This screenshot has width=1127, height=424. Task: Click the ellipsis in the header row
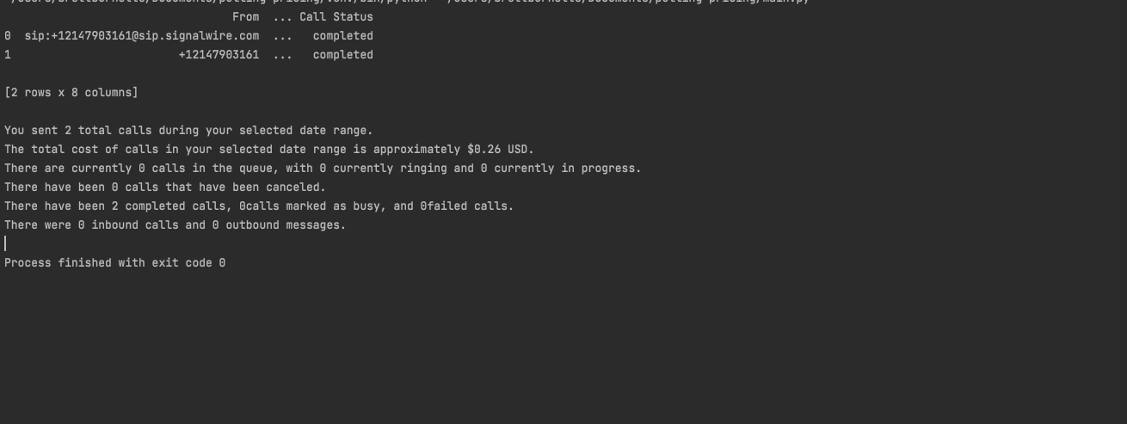pos(282,17)
